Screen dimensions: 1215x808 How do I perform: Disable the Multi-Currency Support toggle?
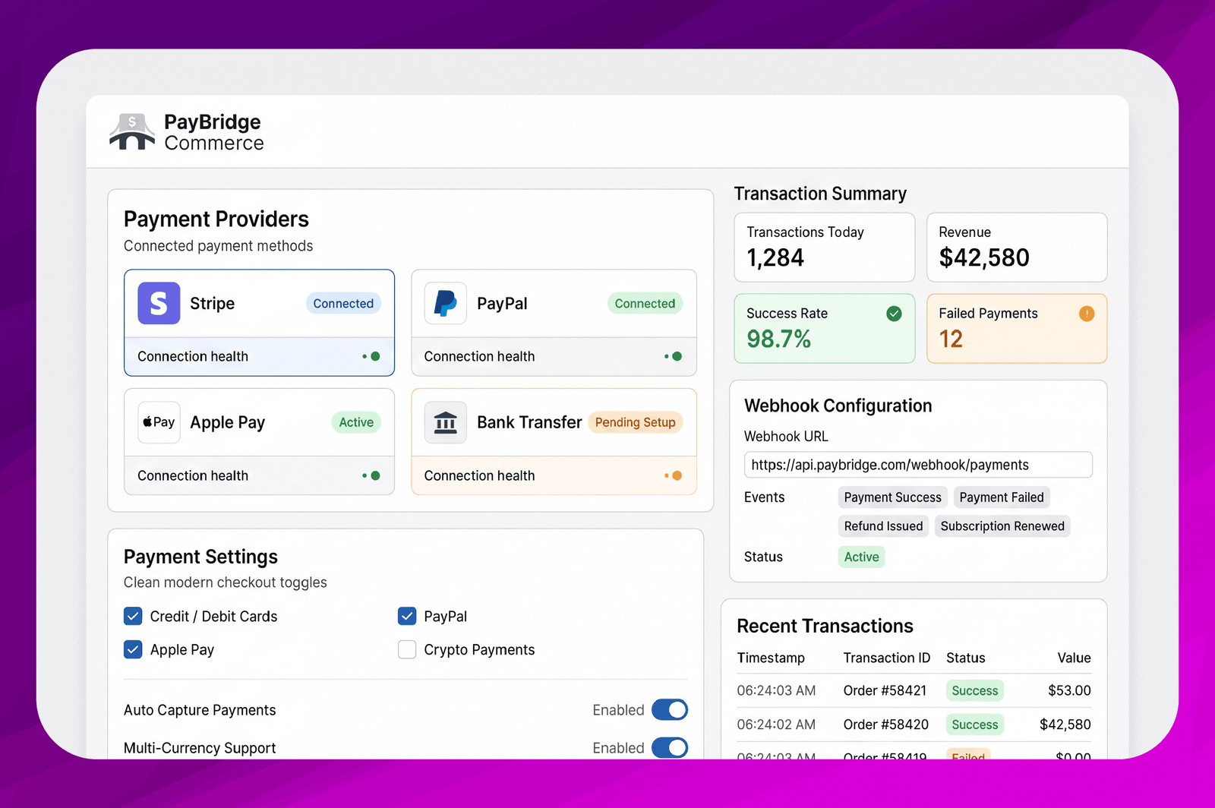coord(670,748)
